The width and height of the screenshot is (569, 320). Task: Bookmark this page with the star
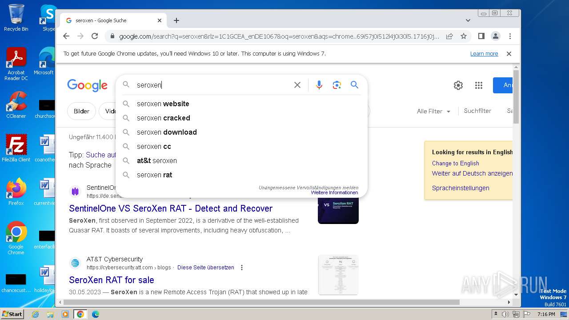pyautogui.click(x=464, y=36)
